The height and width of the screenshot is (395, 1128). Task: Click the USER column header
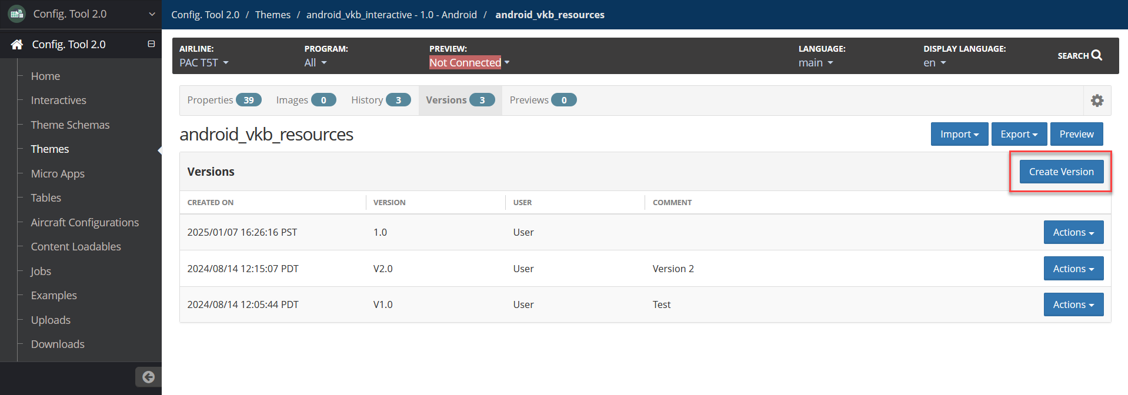pos(522,202)
